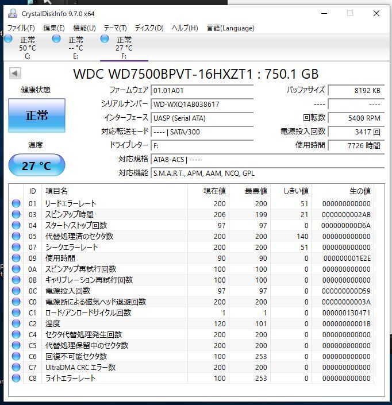This screenshot has height=405, width=392.
Task: Click the status orb for ID 05 row
Action: pos(16,236)
